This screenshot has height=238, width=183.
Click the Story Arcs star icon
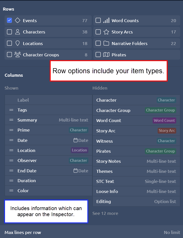106,32
